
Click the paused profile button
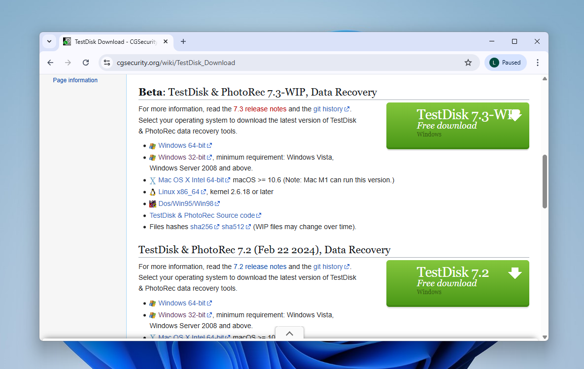point(506,63)
